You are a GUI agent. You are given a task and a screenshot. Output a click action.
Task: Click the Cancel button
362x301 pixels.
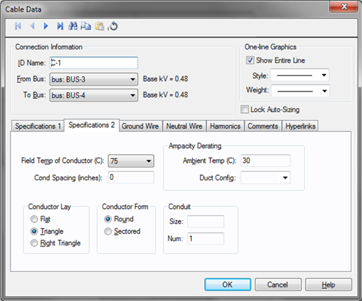point(278,285)
